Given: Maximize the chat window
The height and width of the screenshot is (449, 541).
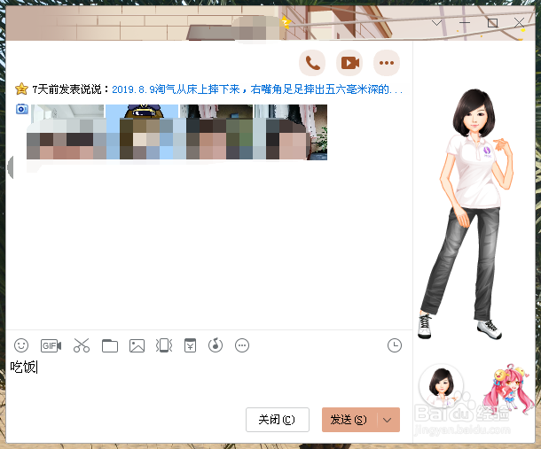Looking at the screenshot, I should point(492,23).
